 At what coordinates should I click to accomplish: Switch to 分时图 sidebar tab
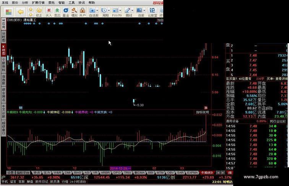click(x=3, y=37)
